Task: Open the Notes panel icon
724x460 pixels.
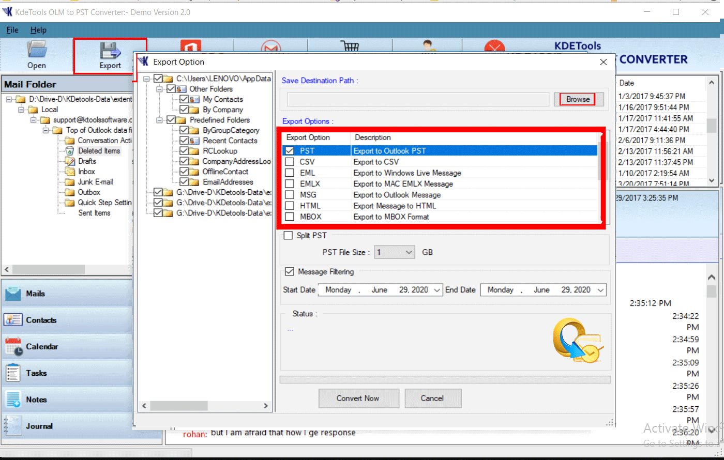Action: pyautogui.click(x=13, y=400)
